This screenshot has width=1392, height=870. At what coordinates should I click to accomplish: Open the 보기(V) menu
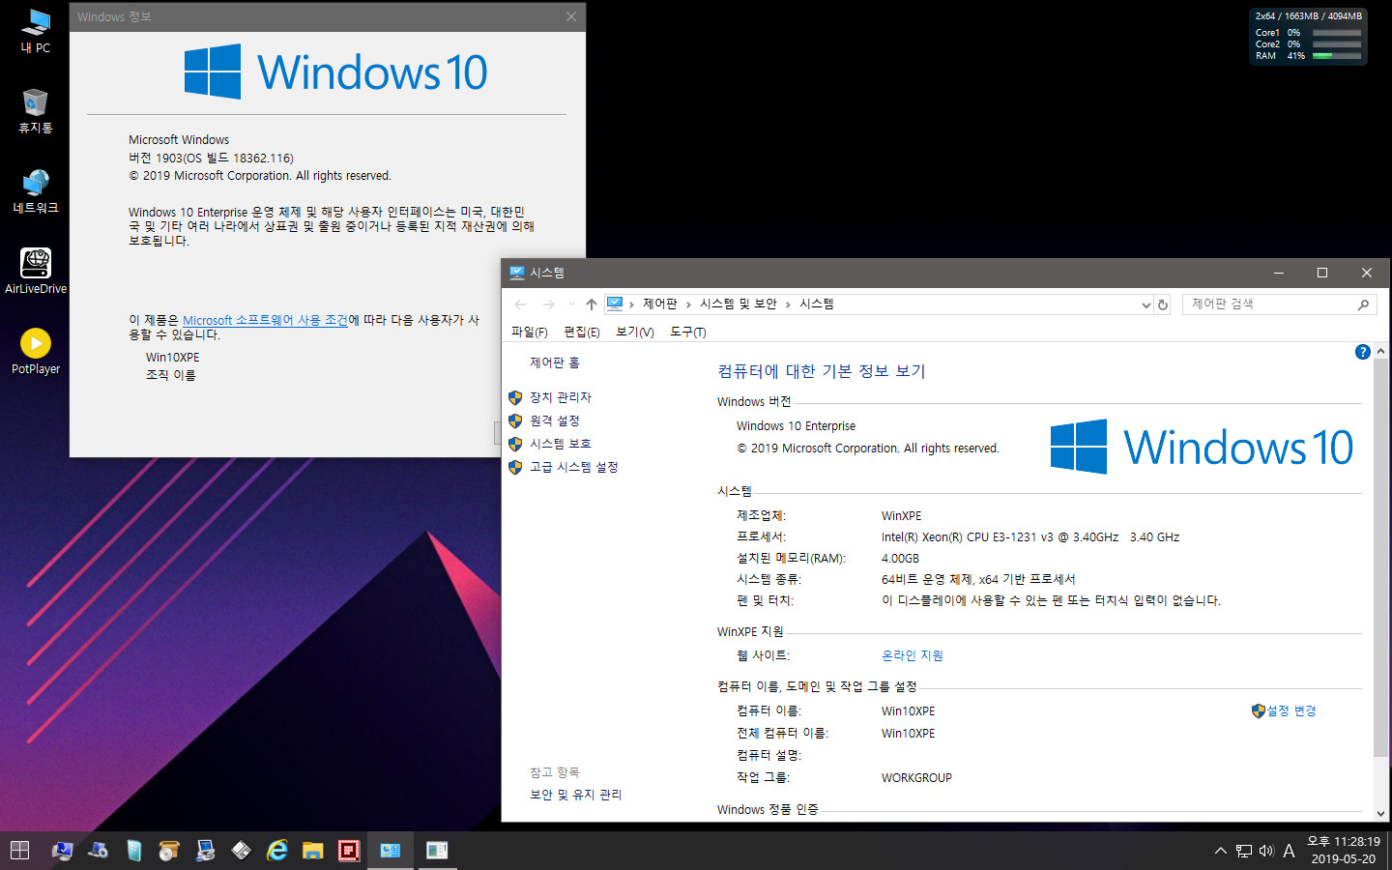[x=635, y=332]
